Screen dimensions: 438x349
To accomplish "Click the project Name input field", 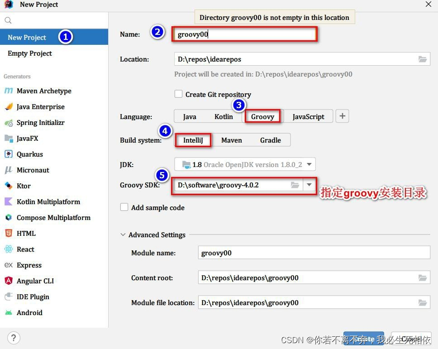I will coord(244,34).
